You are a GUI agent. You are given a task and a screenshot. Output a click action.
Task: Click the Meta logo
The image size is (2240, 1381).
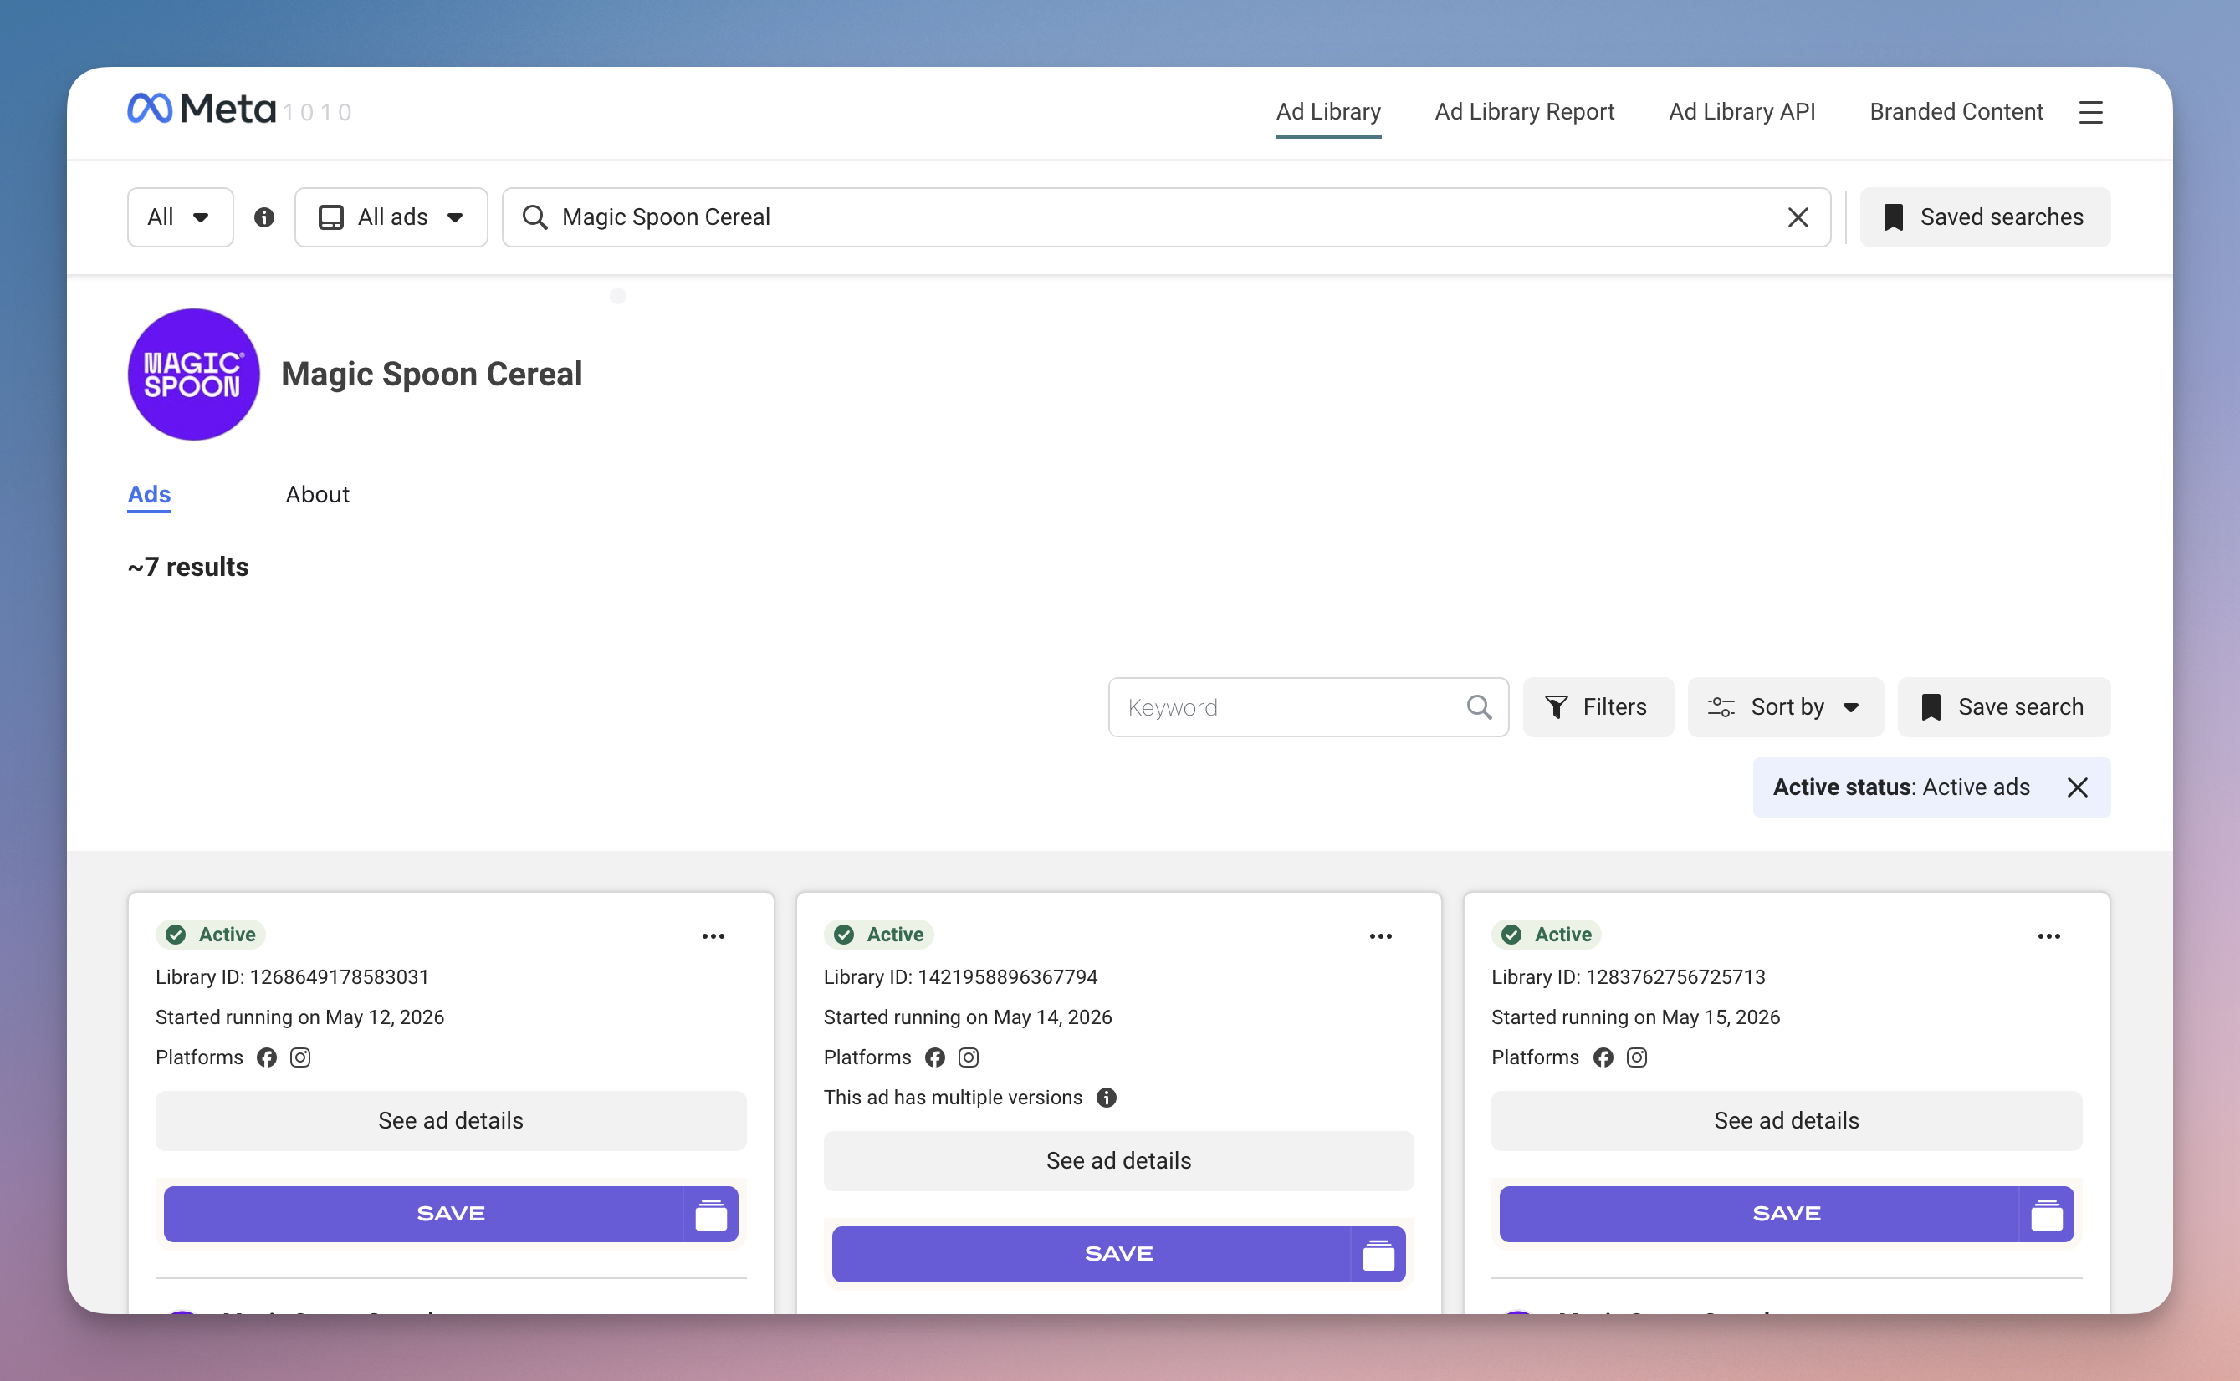coord(201,110)
